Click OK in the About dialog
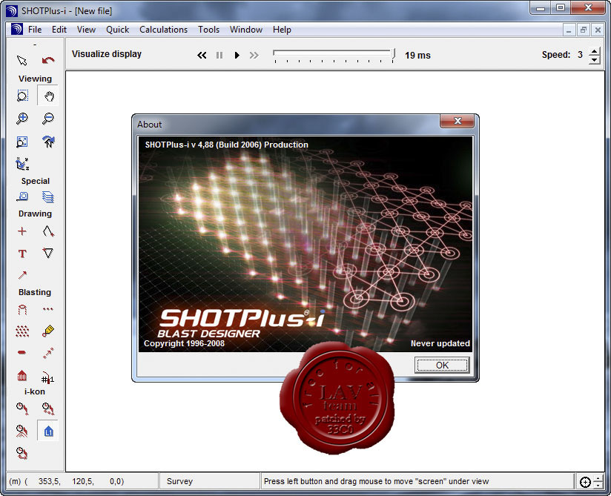The width and height of the screenshot is (611, 496). pyautogui.click(x=442, y=365)
